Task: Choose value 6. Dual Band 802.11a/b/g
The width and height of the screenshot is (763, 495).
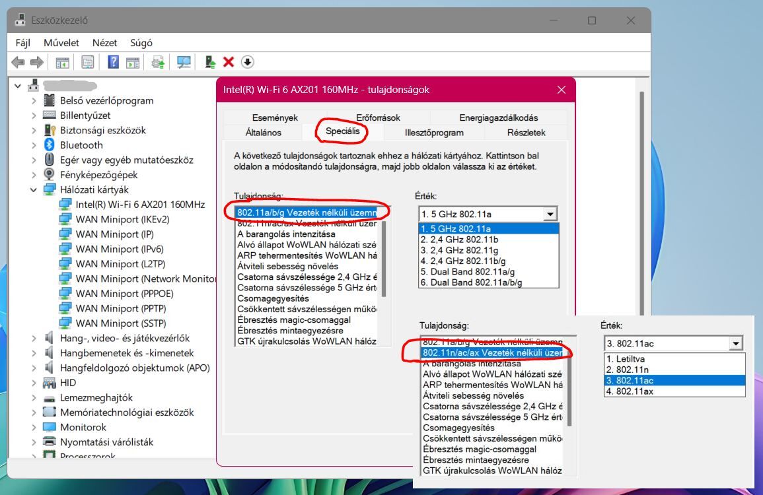Action: coord(489,282)
